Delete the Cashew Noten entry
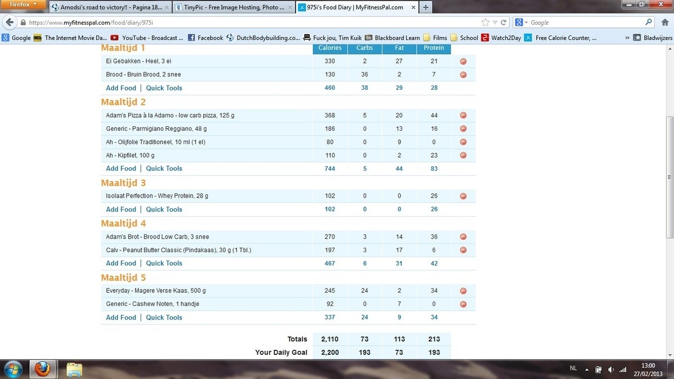This screenshot has height=379, width=674. tap(463, 304)
